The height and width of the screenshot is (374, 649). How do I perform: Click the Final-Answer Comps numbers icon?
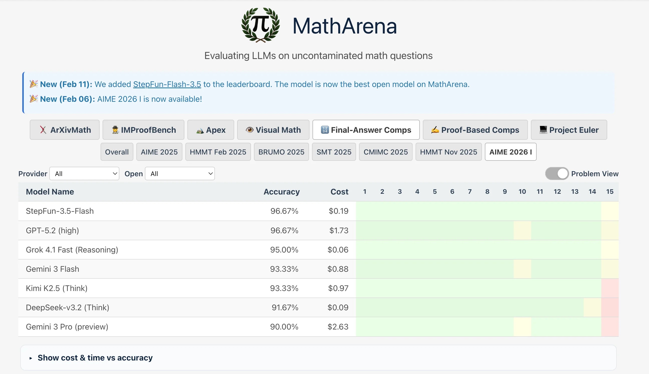(325, 130)
